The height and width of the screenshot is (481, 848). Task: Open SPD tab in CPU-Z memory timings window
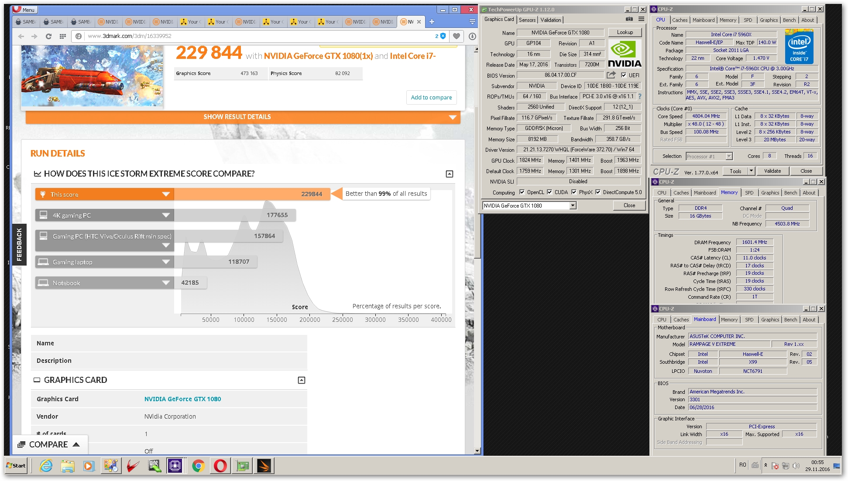pyautogui.click(x=749, y=193)
